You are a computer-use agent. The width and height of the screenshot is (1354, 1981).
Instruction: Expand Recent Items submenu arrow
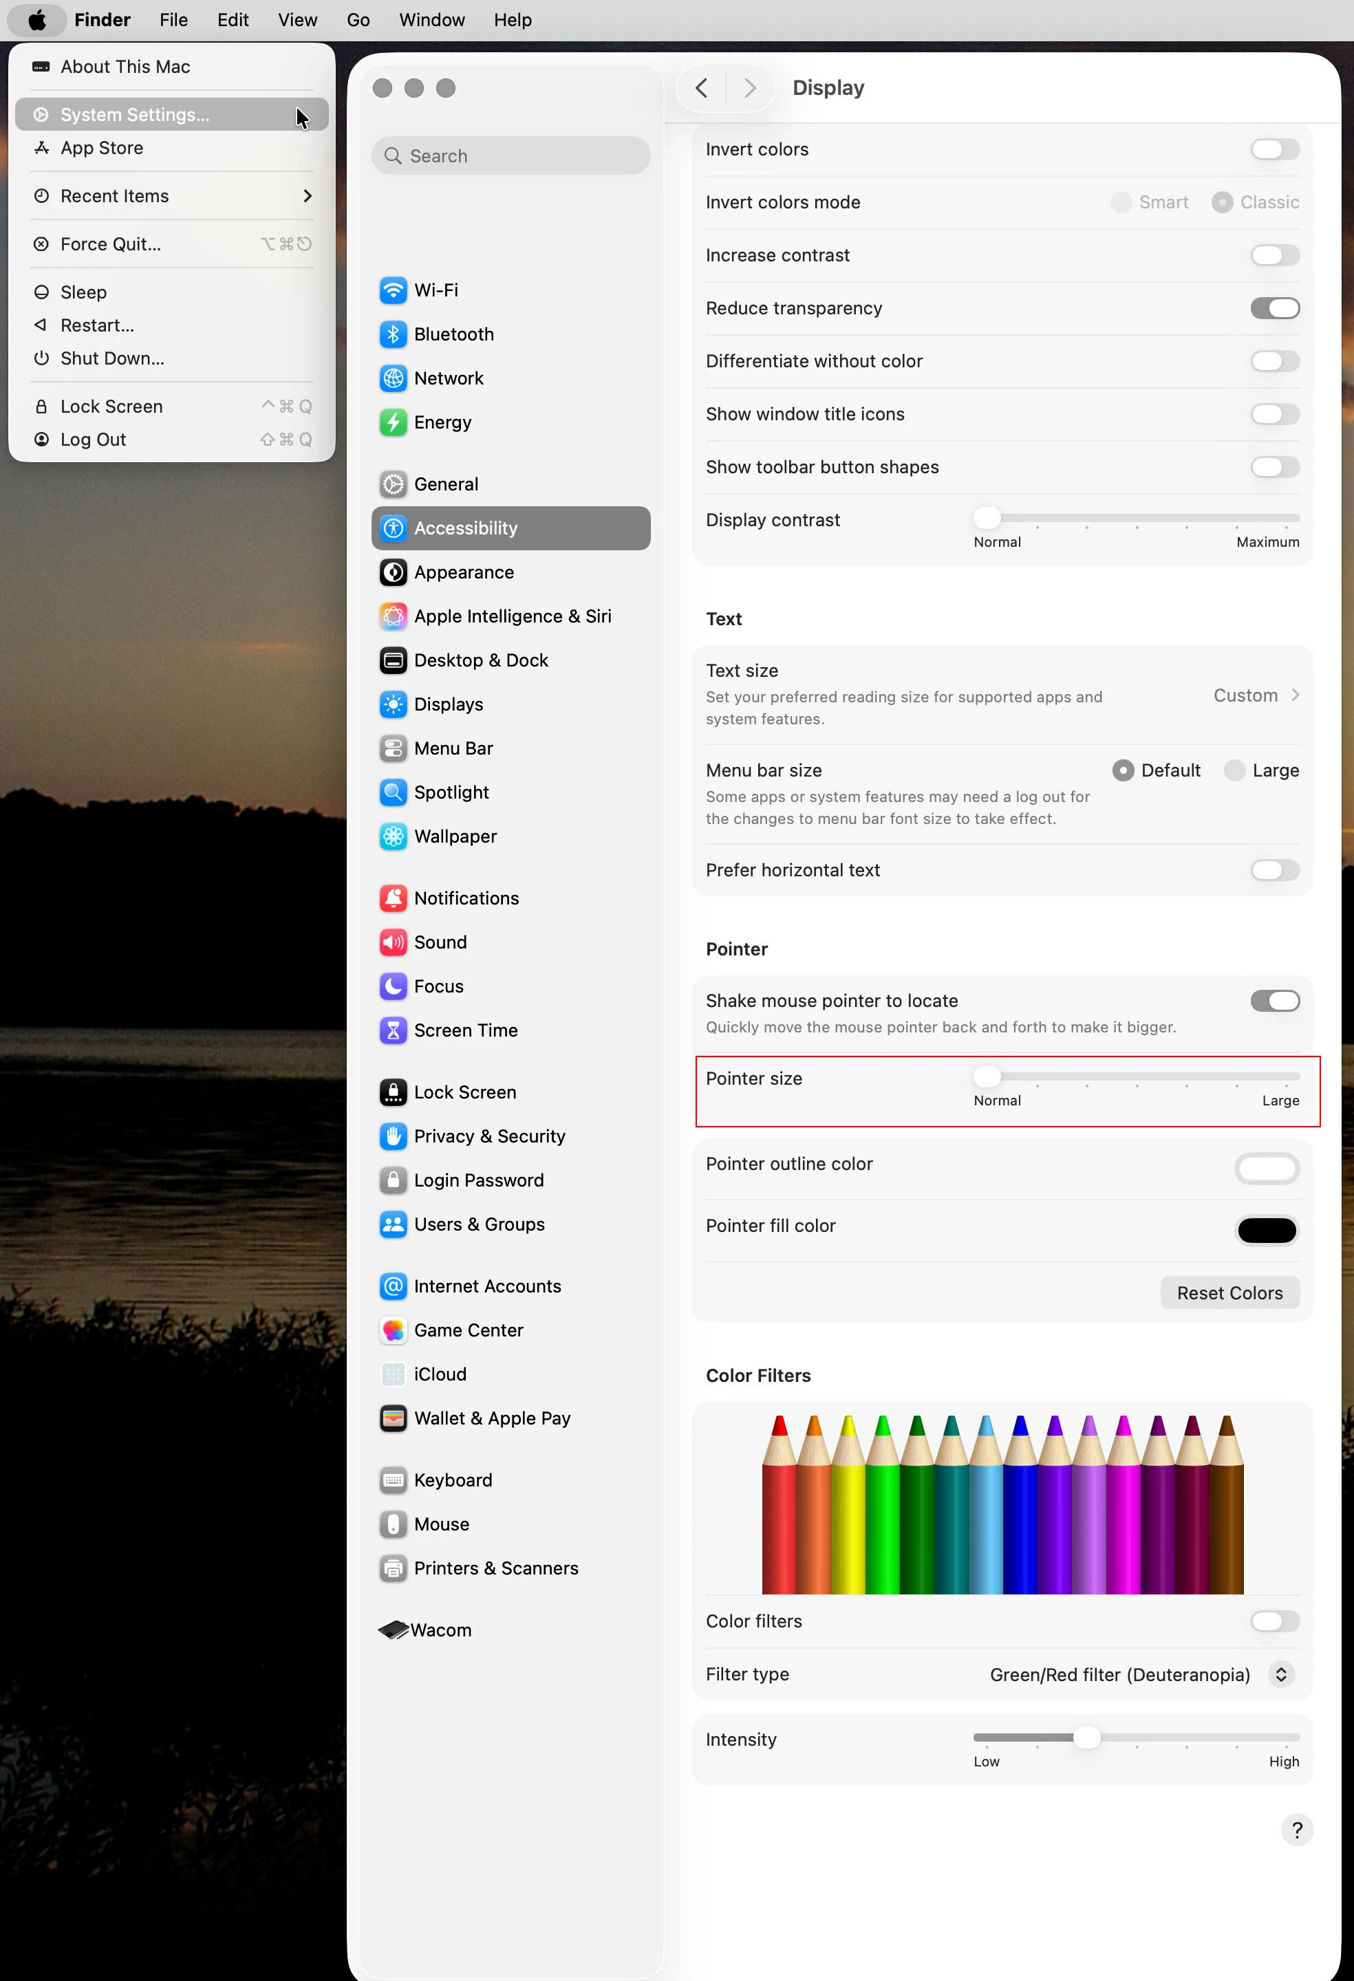tap(307, 196)
